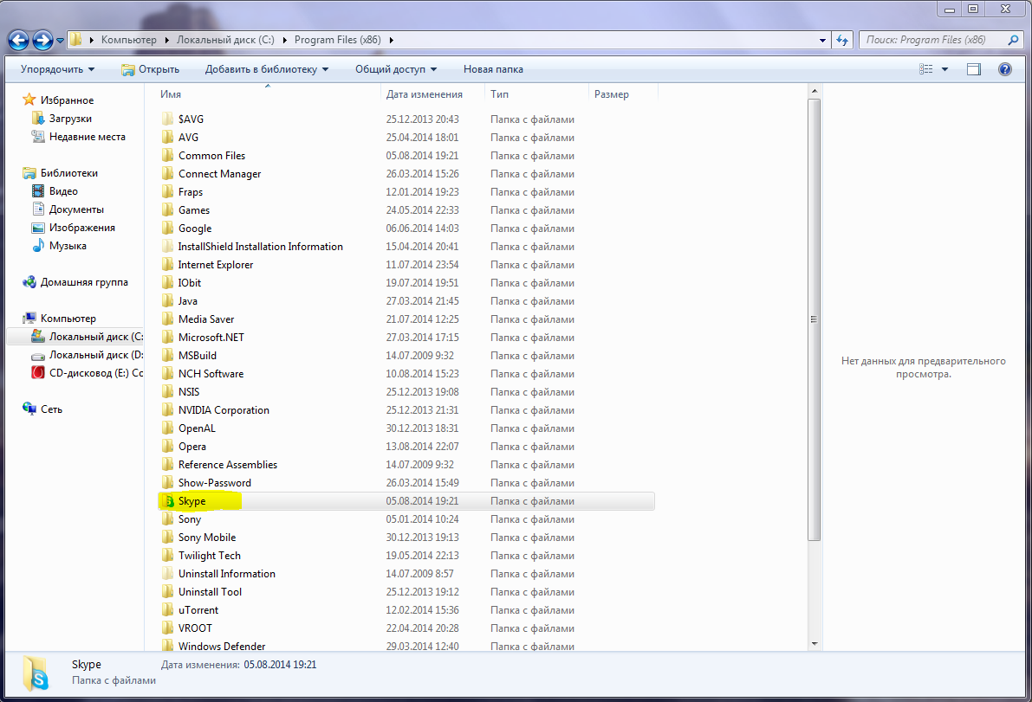Select the Windows Defender folder icon
1032x702 pixels.
168,646
